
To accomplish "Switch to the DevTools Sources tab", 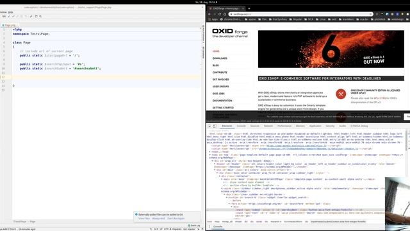I will 254,126.
